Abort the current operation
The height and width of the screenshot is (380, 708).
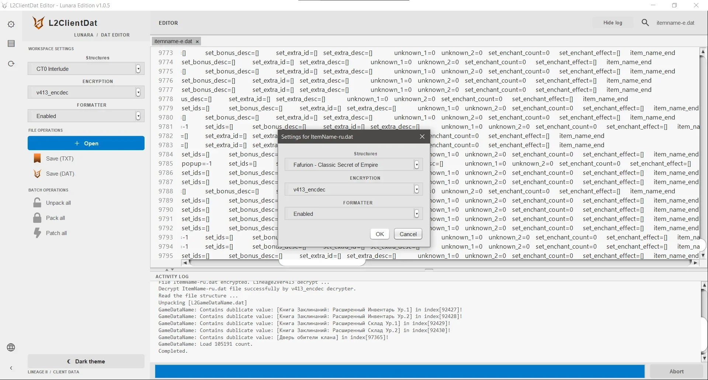[x=676, y=372]
